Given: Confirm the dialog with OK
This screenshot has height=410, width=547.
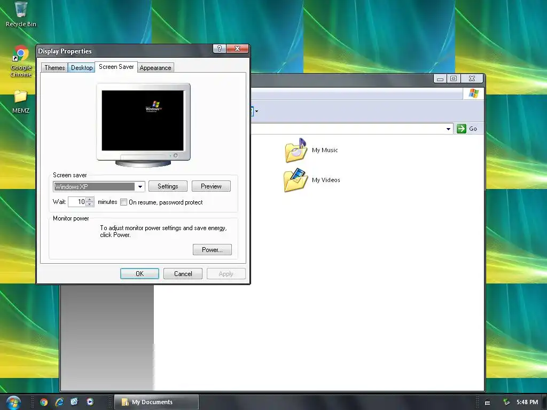Looking at the screenshot, I should 139,274.
